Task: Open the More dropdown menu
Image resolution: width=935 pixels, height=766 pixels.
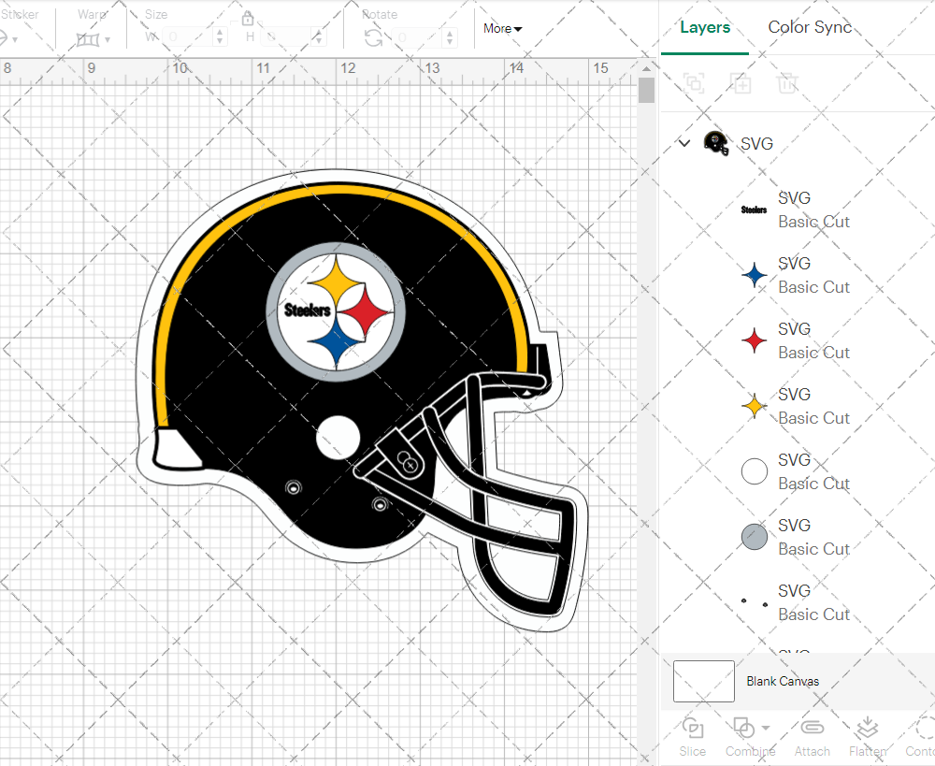Action: click(x=502, y=28)
